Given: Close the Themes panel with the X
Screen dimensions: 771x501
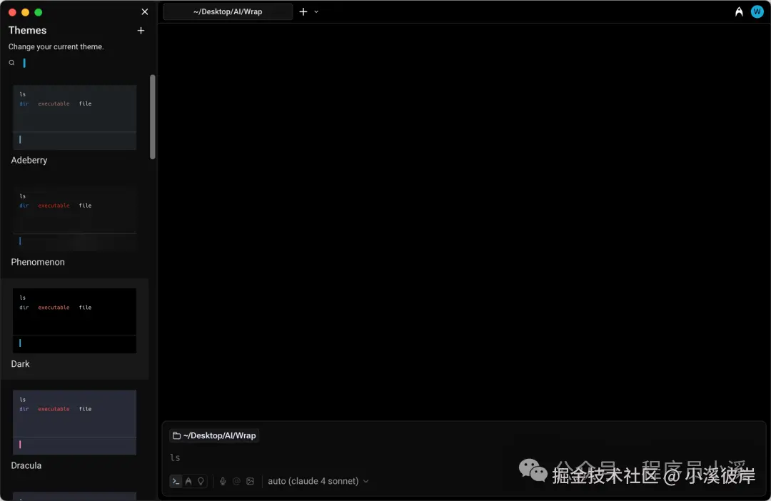Looking at the screenshot, I should (x=144, y=12).
